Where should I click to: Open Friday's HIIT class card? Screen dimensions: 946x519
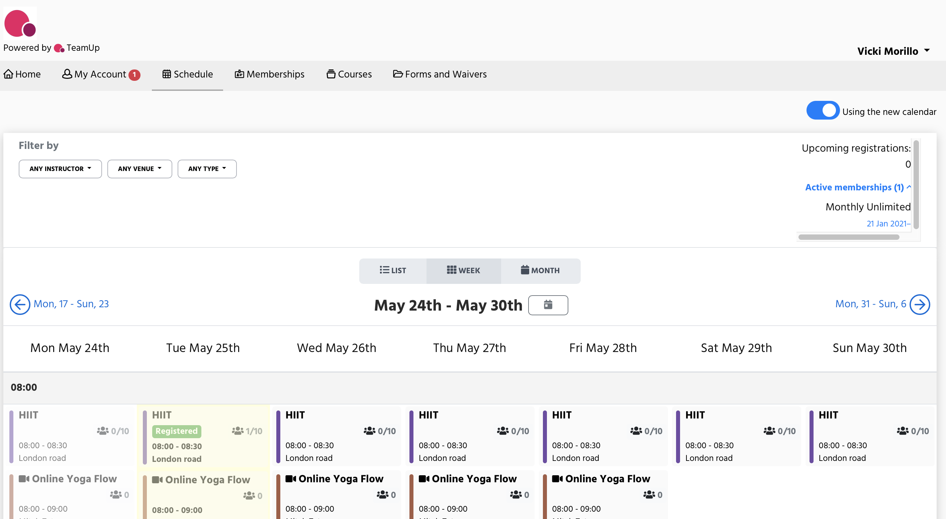click(x=603, y=436)
